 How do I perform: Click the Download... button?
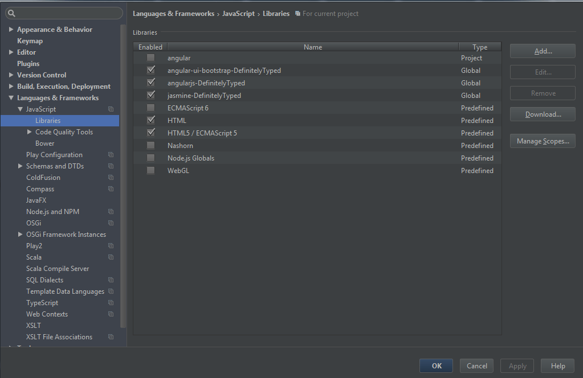[543, 114]
